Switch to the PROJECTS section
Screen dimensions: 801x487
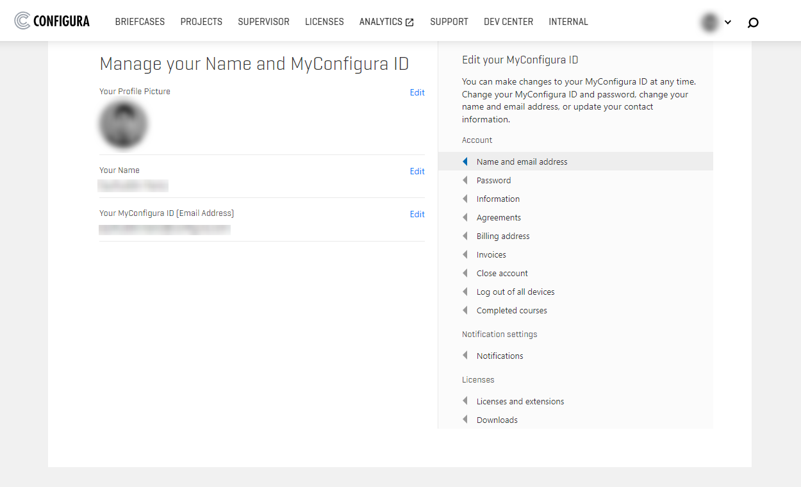201,21
